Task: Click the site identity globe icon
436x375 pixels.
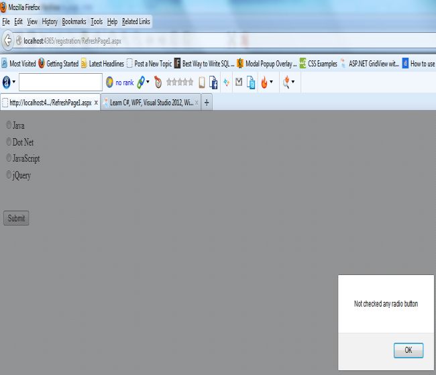Action: (19, 41)
